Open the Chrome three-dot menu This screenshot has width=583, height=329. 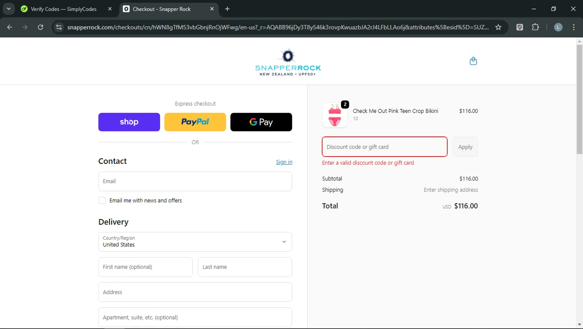click(574, 27)
